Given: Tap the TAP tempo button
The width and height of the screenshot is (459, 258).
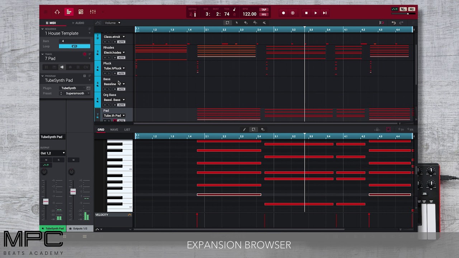Looking at the screenshot, I should click(x=264, y=10).
